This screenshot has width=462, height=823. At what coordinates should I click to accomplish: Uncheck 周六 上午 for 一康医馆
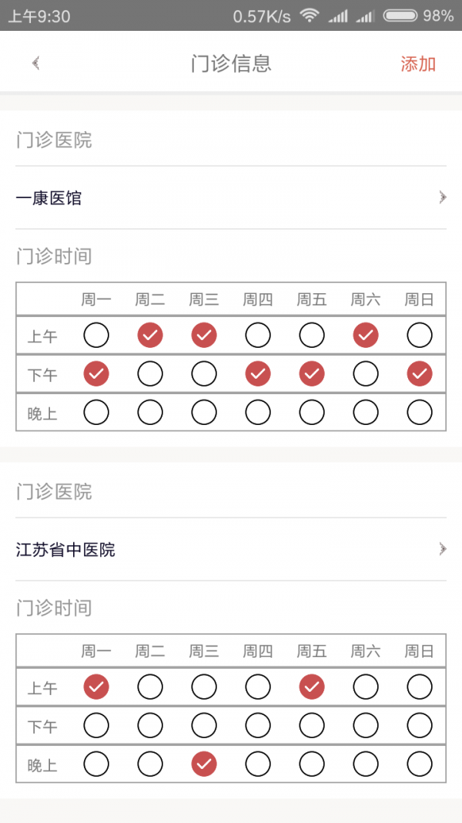point(366,336)
